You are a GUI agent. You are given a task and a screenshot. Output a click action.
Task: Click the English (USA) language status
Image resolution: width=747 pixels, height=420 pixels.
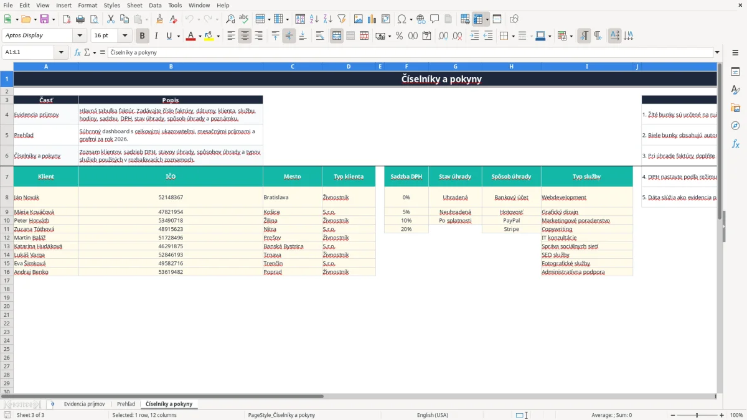coord(433,415)
